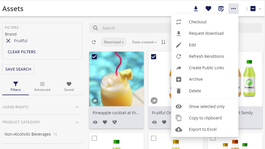Screen dimensions: 265x149
Task: Close the three-dots more actions menu
Action: (233, 9)
